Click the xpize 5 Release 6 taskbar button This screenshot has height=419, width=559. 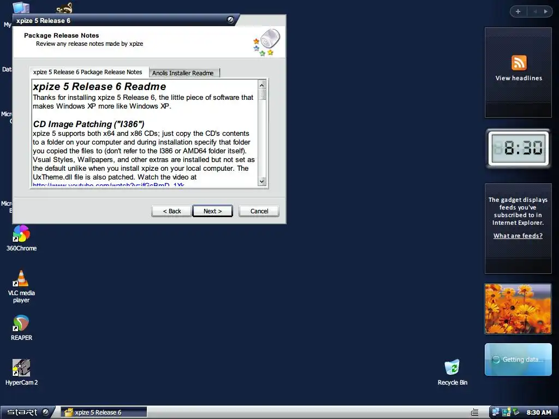(104, 412)
